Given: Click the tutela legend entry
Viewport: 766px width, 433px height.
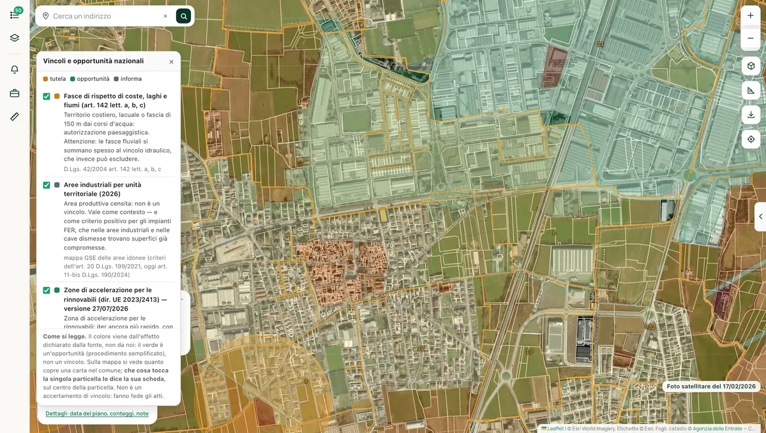Looking at the screenshot, I should pyautogui.click(x=54, y=79).
